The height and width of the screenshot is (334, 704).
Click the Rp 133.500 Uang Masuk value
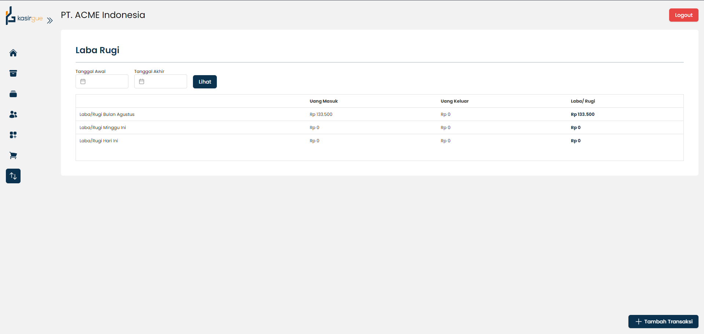pos(321,114)
